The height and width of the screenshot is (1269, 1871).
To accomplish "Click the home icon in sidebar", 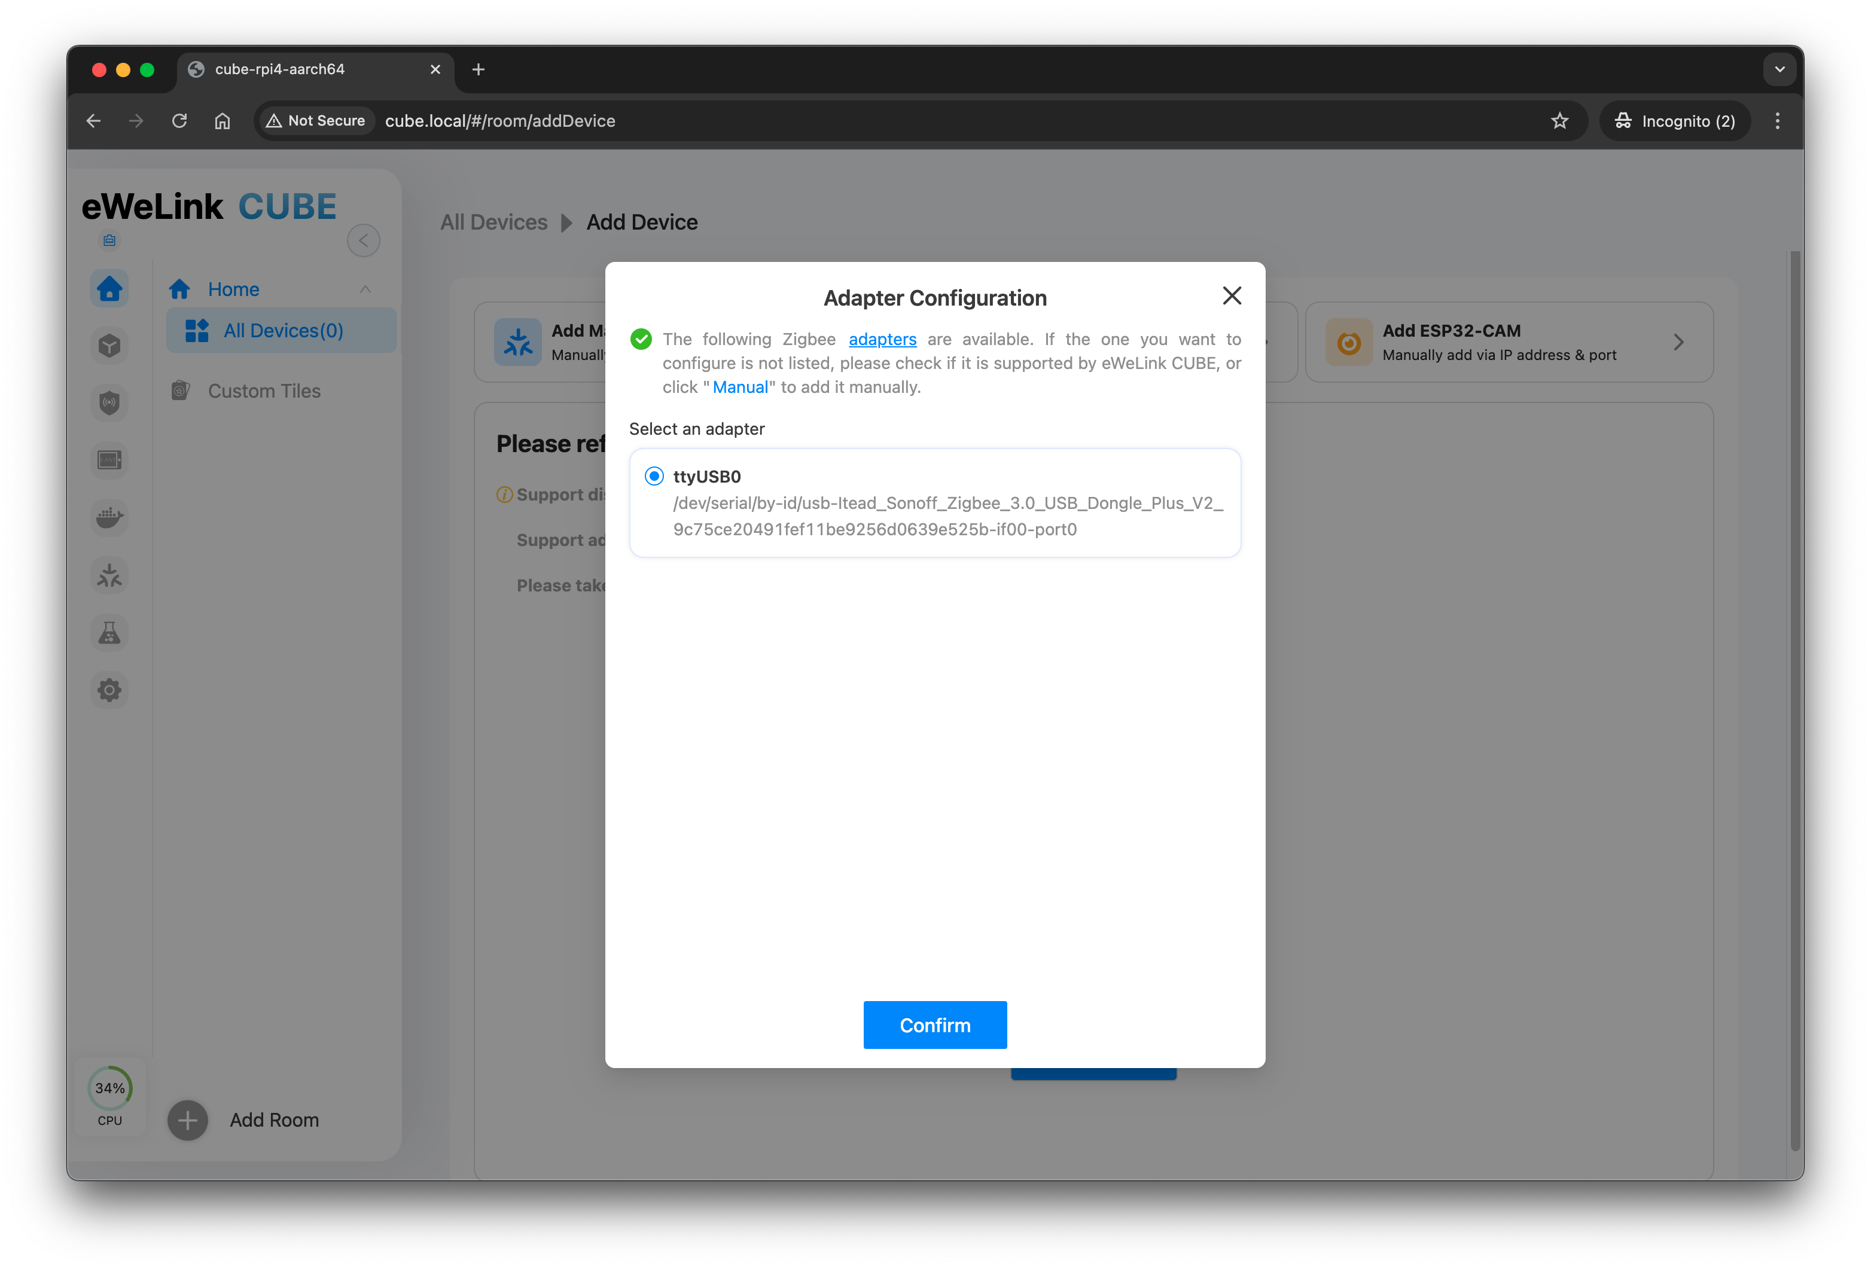I will (x=109, y=288).
